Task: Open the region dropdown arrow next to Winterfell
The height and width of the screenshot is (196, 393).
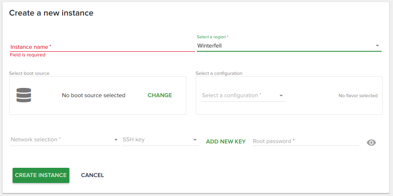Action: 377,45
